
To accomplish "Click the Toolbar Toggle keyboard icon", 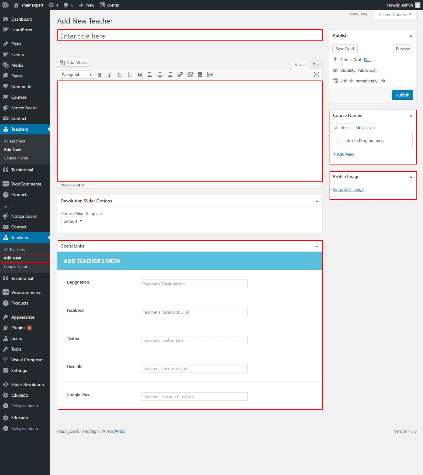I will [x=210, y=75].
